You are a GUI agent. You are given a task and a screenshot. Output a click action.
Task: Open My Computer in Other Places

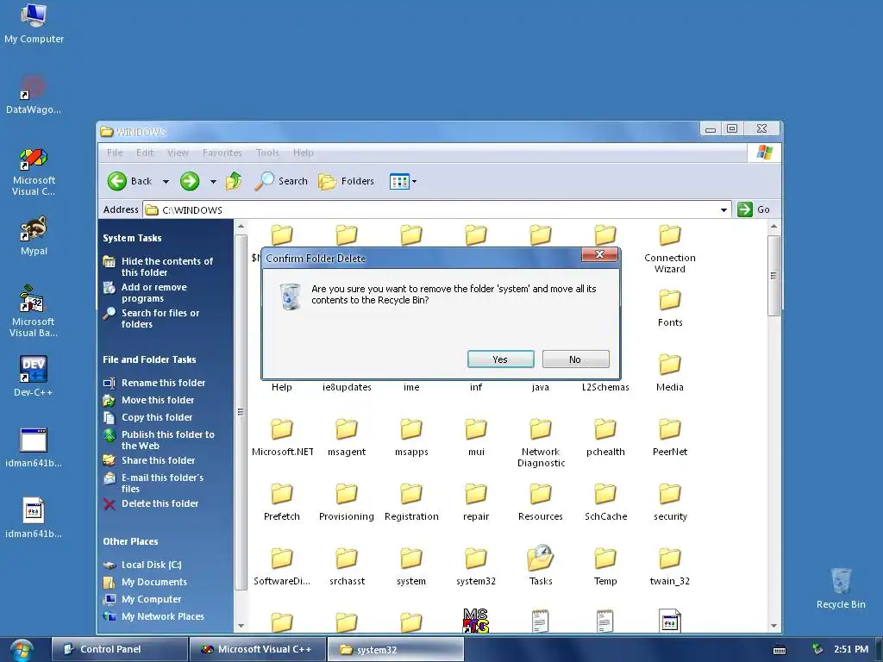[x=152, y=600]
